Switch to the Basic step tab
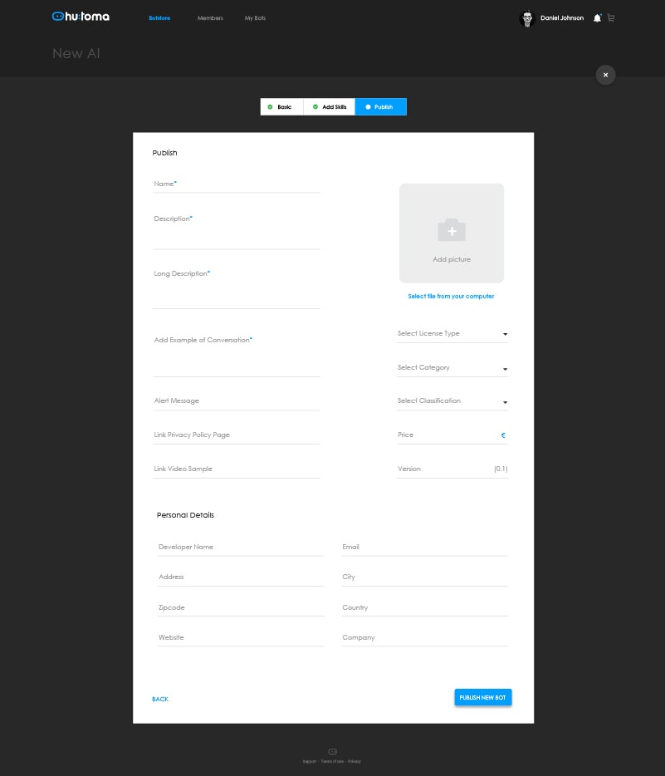Image resolution: width=665 pixels, height=776 pixels. click(281, 107)
